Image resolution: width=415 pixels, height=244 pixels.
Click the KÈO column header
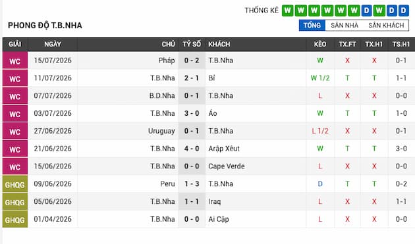point(320,44)
